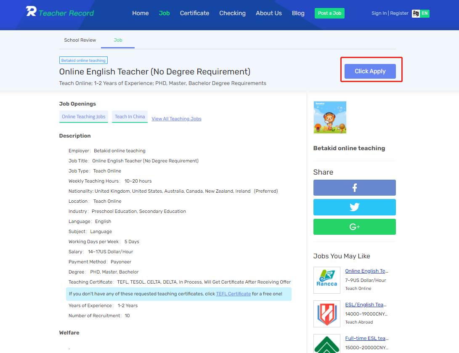Click the Teach Abroad label

point(359,322)
